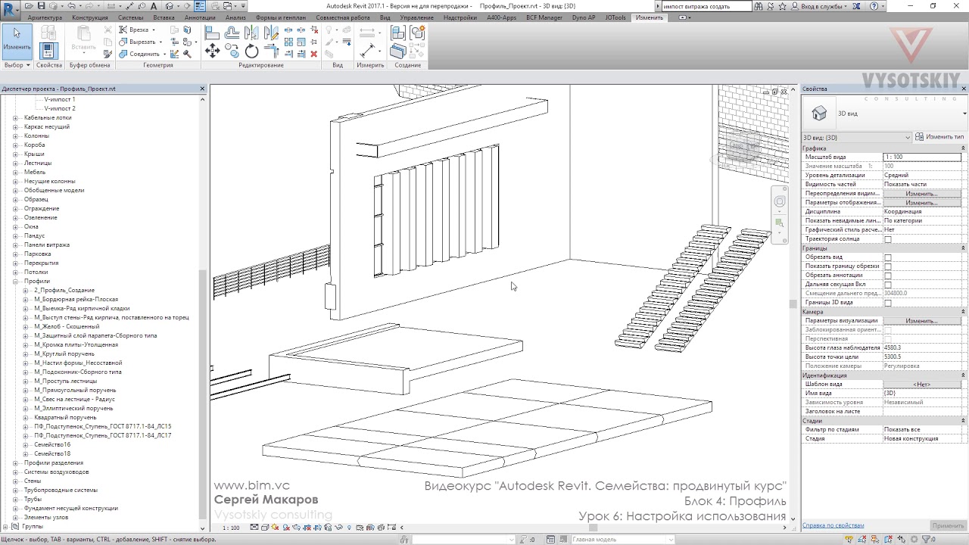The image size is (969, 545).
Task: Select the Move tool in Редактирование panel
Action: [213, 51]
